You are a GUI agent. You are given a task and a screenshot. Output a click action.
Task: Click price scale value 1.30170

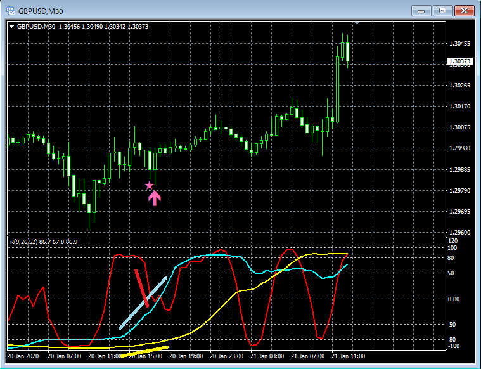[459, 107]
